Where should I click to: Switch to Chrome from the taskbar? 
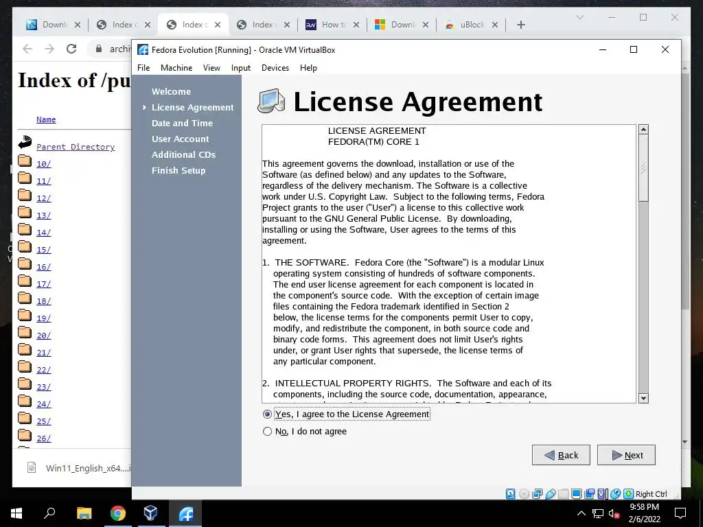point(117,513)
